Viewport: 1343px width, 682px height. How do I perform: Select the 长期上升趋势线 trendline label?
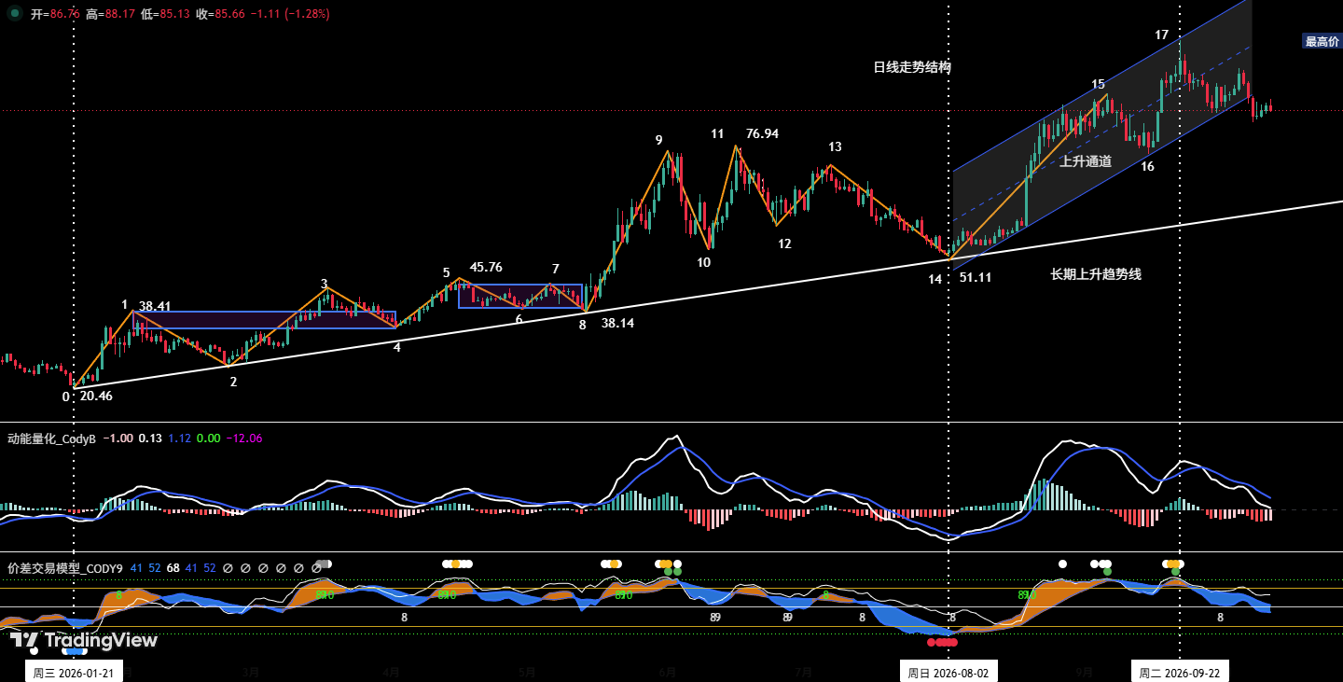(x=1096, y=274)
